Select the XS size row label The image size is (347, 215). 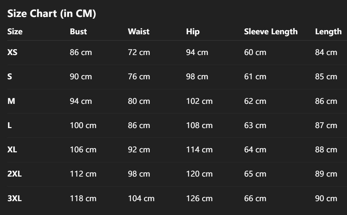tap(12, 52)
